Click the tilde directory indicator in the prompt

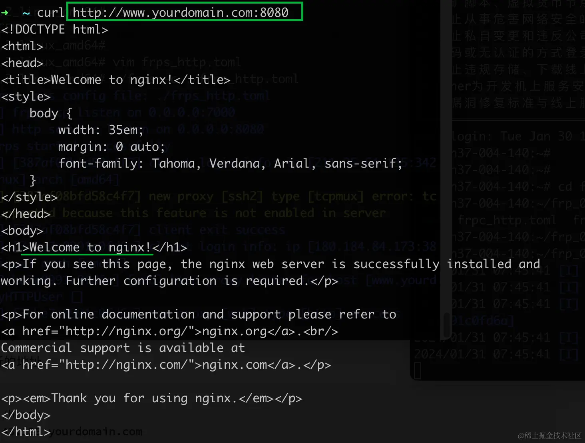pyautogui.click(x=26, y=13)
